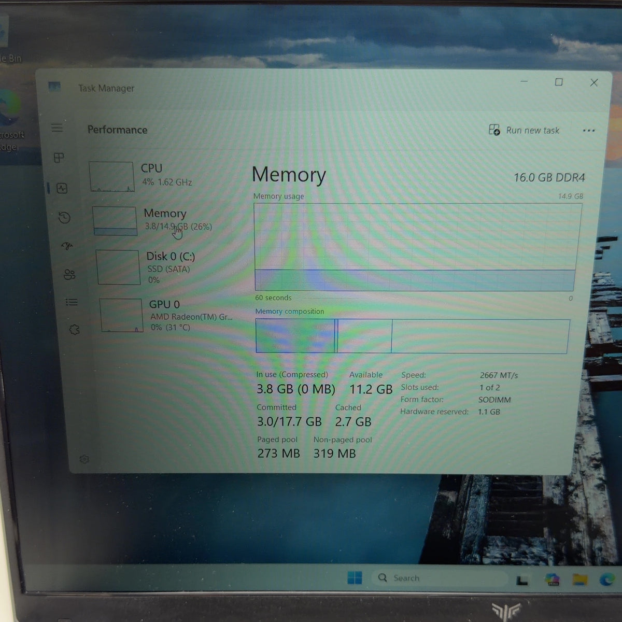The height and width of the screenshot is (622, 622).
Task: Click the Run new task button
Action: 524,130
